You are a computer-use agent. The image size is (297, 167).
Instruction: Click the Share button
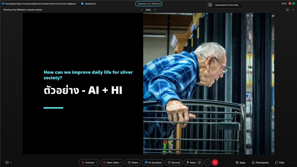(133, 163)
